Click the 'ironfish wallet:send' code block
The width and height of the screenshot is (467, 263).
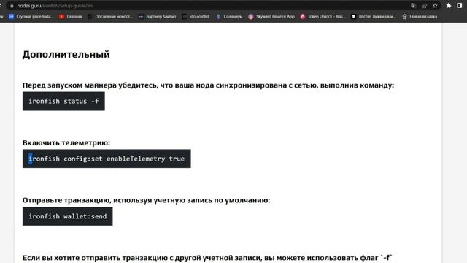68,216
